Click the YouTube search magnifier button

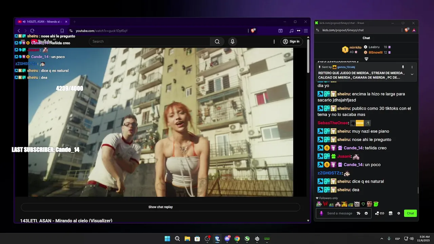[x=217, y=41]
